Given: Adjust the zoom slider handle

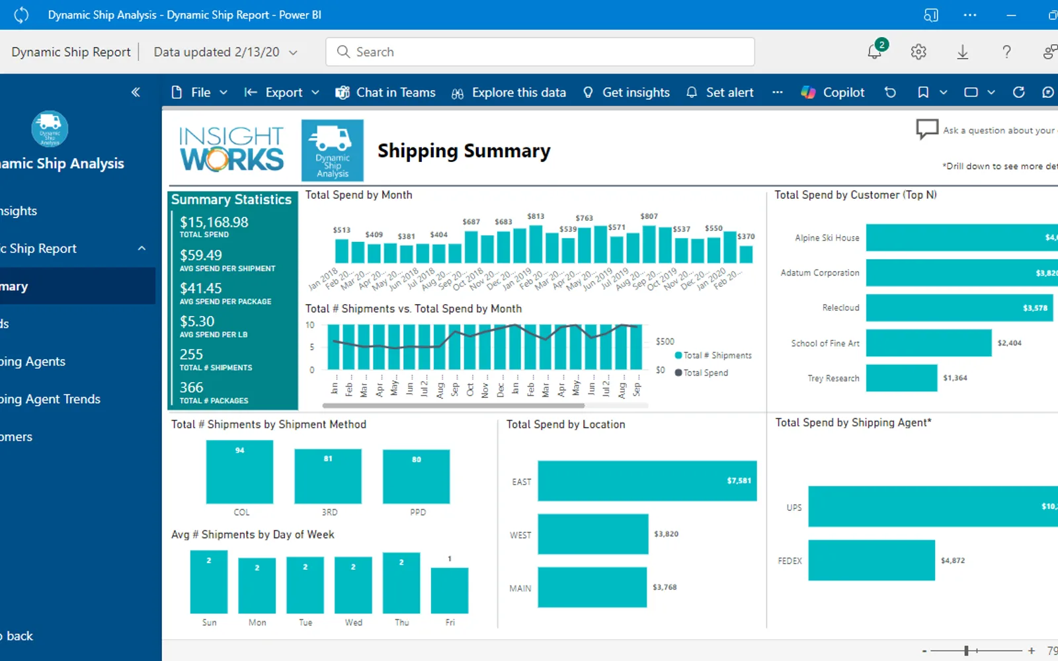Looking at the screenshot, I should [966, 651].
